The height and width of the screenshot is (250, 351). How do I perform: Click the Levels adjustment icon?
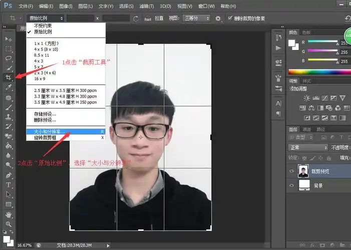point(315,98)
